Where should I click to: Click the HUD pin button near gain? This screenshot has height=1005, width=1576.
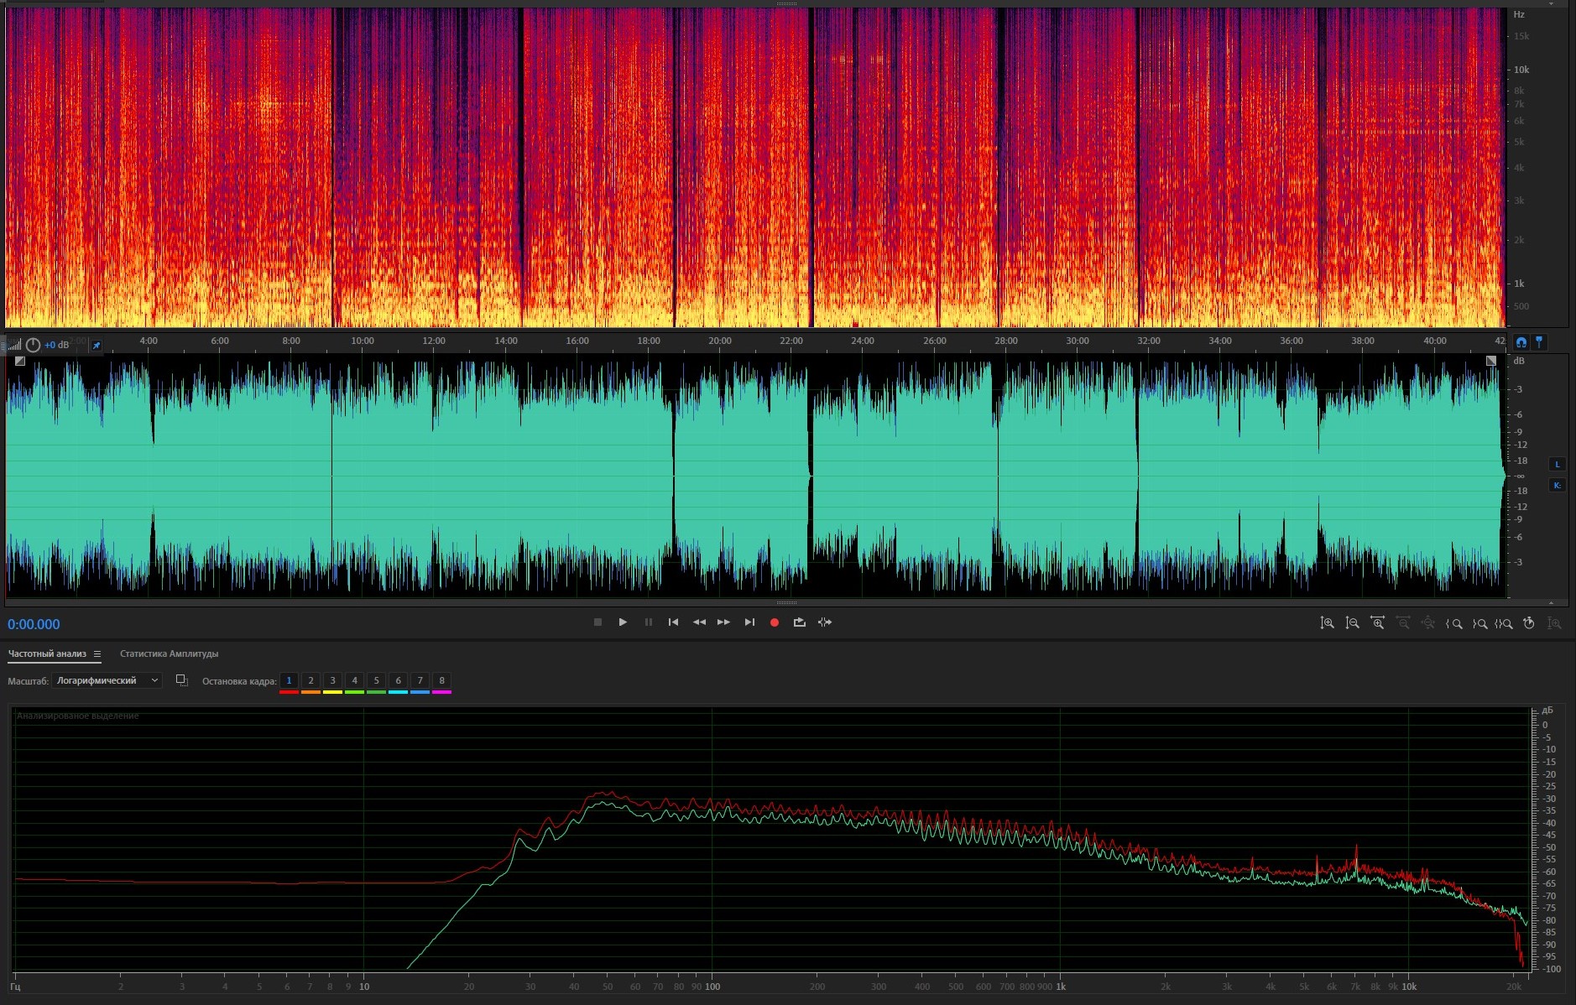click(x=97, y=346)
